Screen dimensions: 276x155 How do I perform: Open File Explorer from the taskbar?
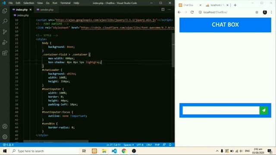tap(104, 151)
